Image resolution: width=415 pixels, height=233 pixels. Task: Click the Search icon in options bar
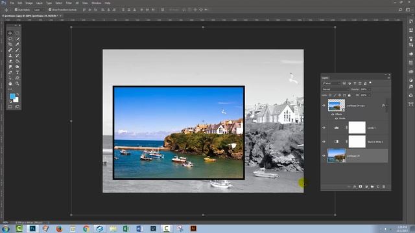[401, 10]
